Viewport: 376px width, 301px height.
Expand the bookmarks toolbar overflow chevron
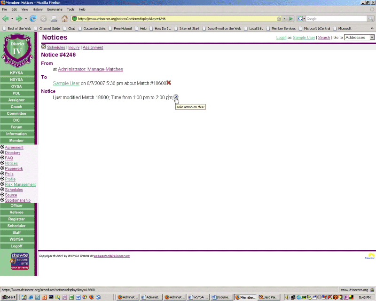pos(372,28)
